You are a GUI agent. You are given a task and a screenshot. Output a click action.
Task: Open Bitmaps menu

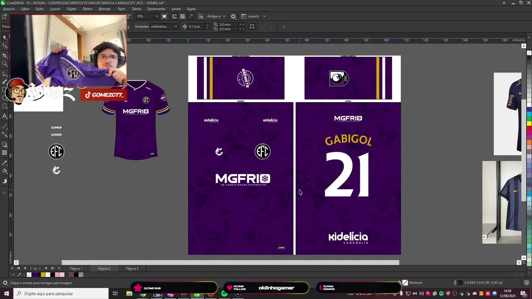105,9
